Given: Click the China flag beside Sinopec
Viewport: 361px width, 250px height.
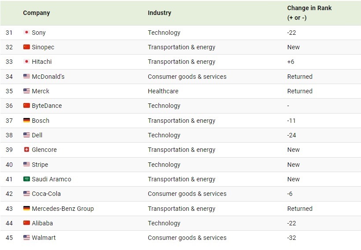Looking at the screenshot, I should 26,47.
